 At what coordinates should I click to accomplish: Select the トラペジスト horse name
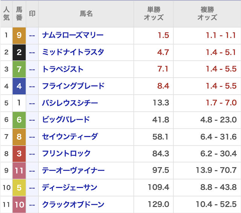[63, 69]
